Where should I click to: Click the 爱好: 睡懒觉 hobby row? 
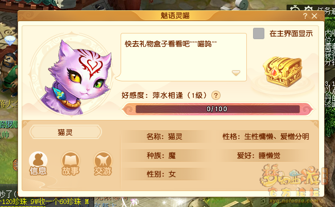pyautogui.click(x=259, y=156)
